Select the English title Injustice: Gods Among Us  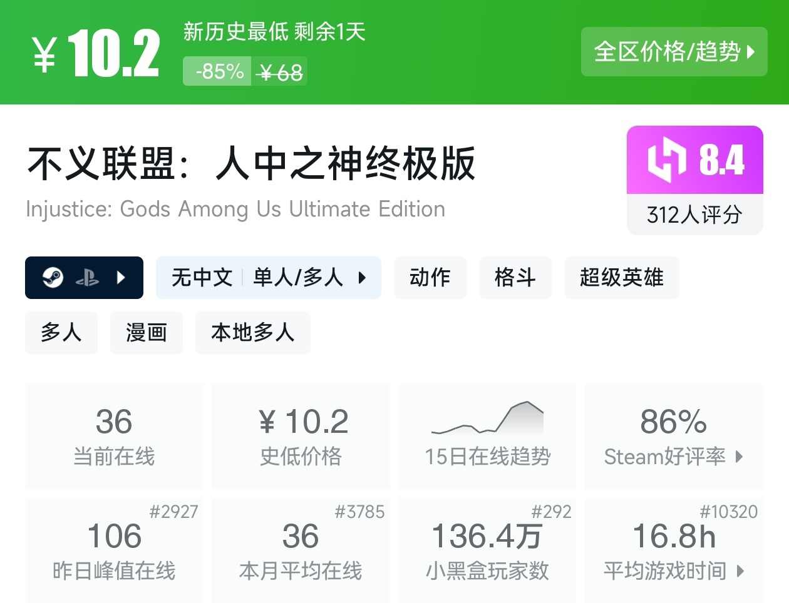click(235, 209)
